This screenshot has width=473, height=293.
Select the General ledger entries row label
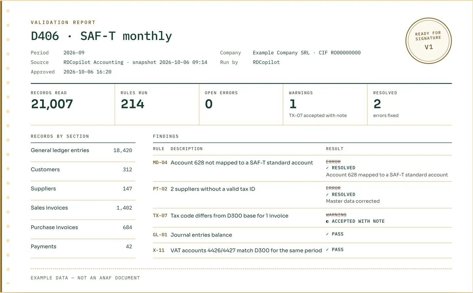(x=60, y=150)
